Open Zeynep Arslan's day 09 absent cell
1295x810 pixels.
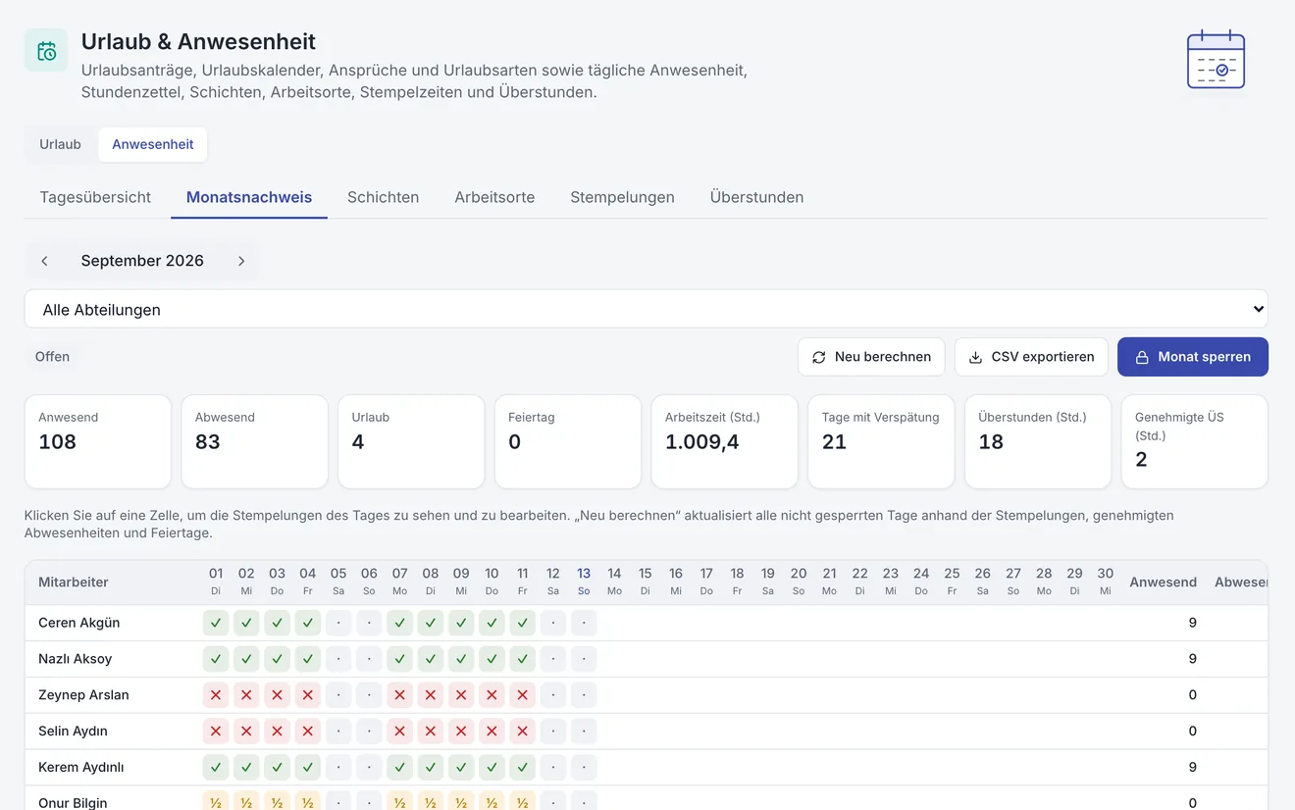tap(461, 695)
